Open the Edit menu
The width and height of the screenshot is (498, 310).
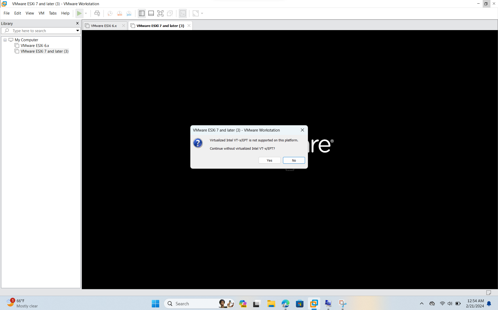click(18, 13)
